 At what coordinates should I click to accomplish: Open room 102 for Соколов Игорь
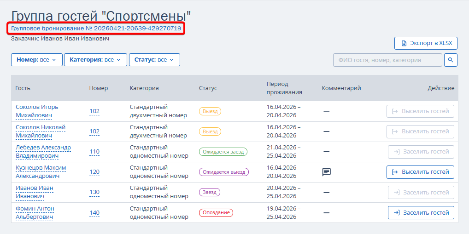94,111
